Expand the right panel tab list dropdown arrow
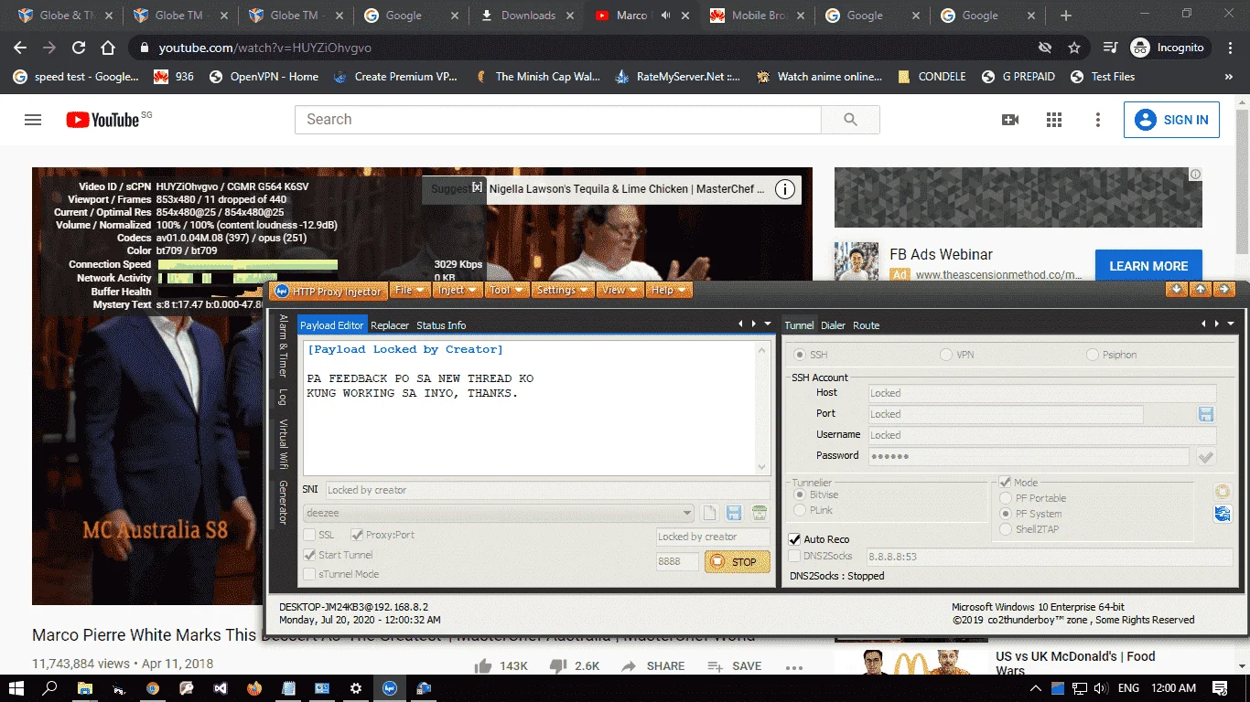Viewport: 1250px width, 702px height. point(1231,324)
